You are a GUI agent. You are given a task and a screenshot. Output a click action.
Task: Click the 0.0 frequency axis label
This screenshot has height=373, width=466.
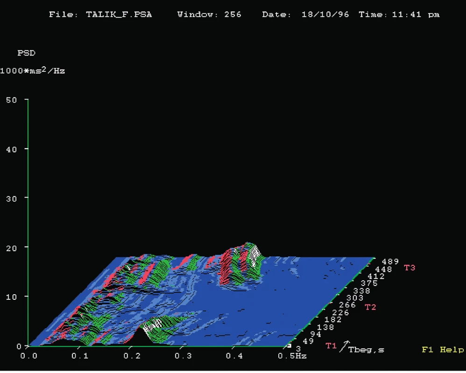[28, 356]
